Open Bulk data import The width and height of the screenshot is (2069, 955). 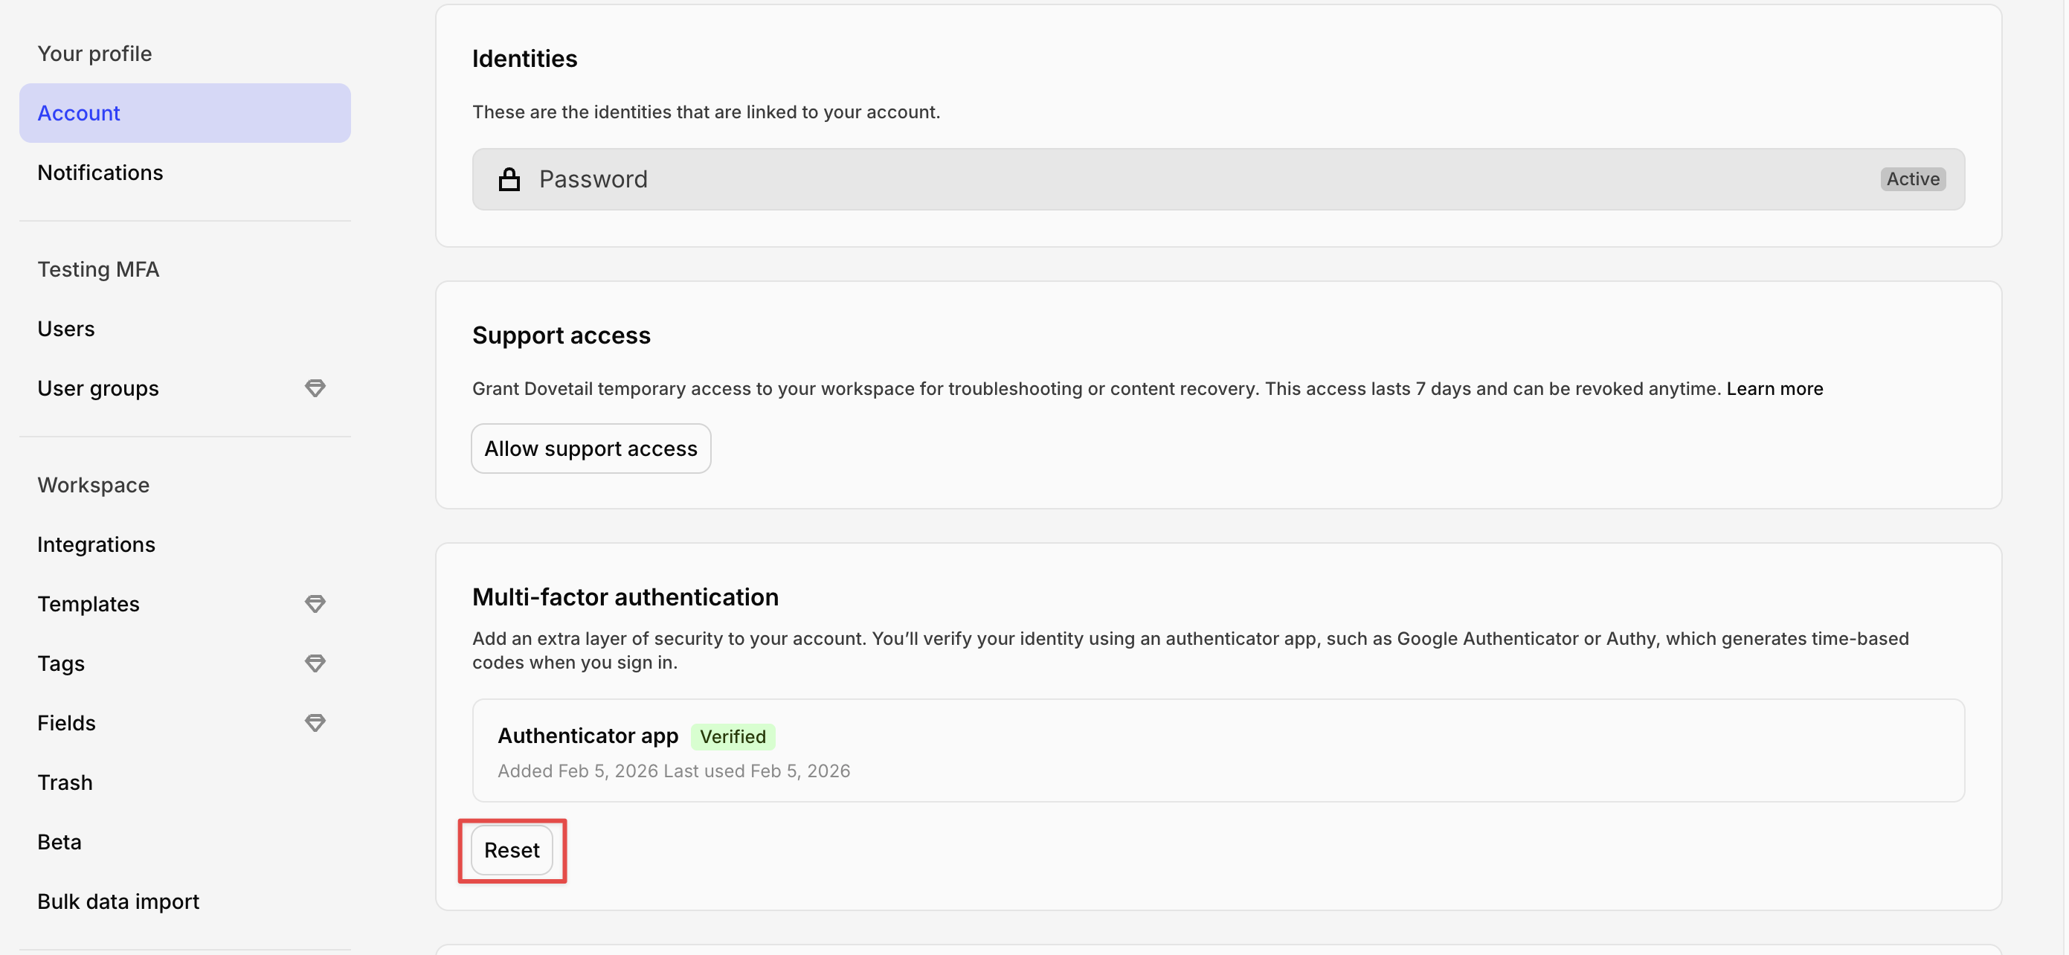coord(118,901)
